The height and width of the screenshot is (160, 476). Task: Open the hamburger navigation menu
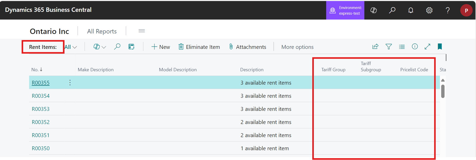pos(142,31)
